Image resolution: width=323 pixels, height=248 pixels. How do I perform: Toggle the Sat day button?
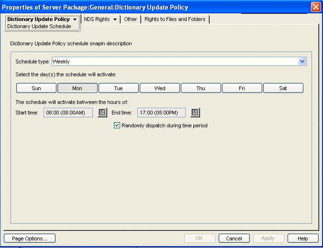283,88
